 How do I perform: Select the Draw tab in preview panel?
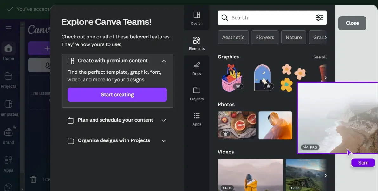pyautogui.click(x=197, y=69)
